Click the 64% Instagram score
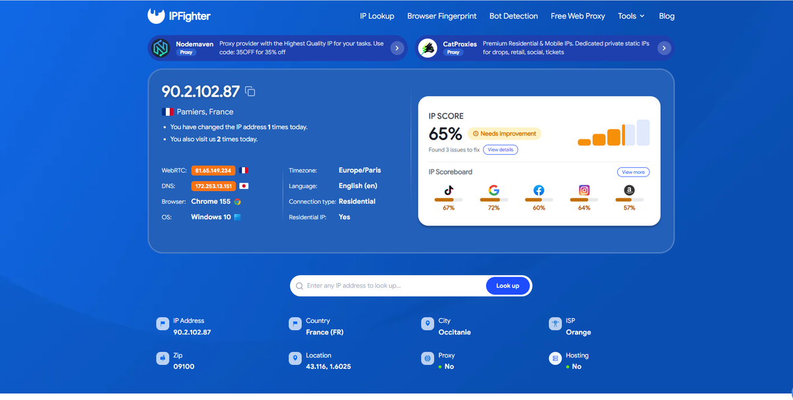 (584, 208)
